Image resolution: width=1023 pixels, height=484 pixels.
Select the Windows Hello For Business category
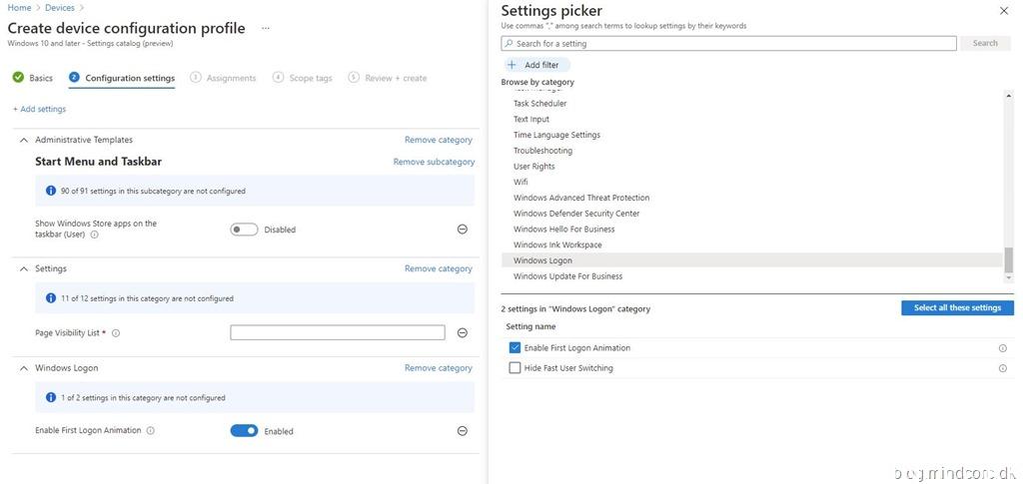click(563, 230)
